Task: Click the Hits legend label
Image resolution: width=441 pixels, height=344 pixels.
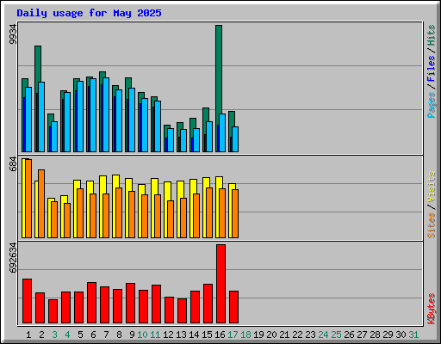Action: pos(432,35)
